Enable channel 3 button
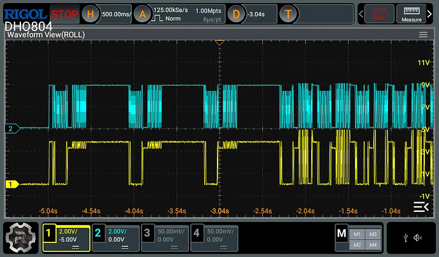 [x=147, y=233]
